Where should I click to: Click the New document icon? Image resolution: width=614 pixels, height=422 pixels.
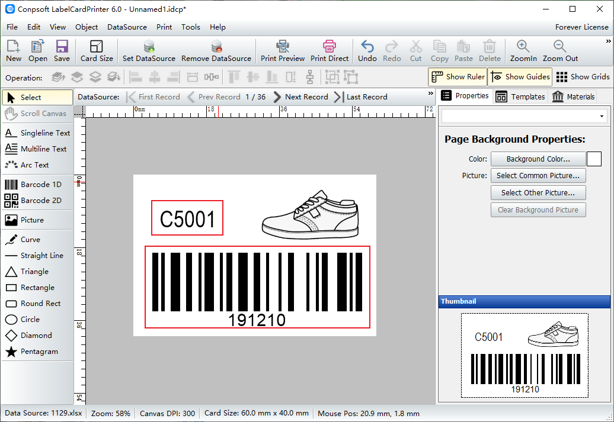tap(14, 51)
